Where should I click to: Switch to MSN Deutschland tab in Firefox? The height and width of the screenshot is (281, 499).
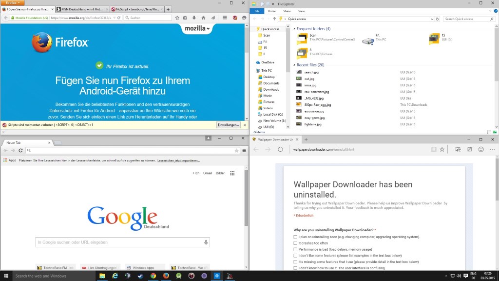point(82,9)
